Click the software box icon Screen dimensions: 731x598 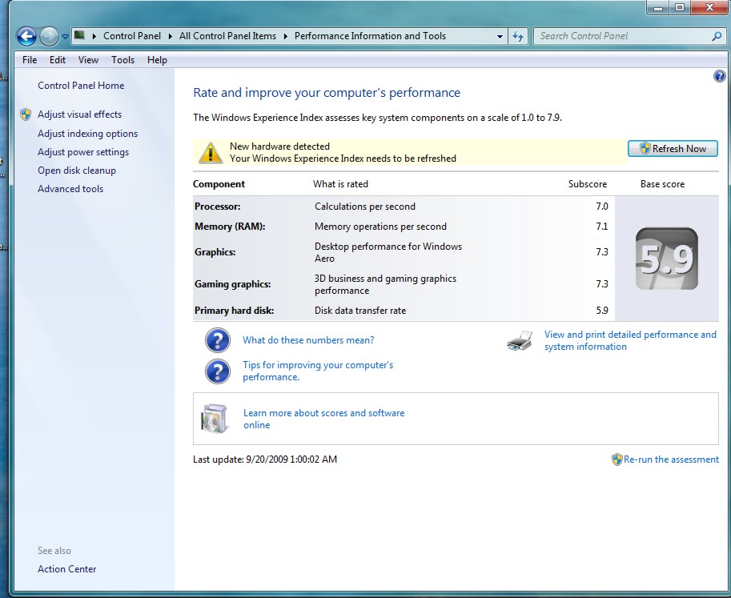click(215, 419)
